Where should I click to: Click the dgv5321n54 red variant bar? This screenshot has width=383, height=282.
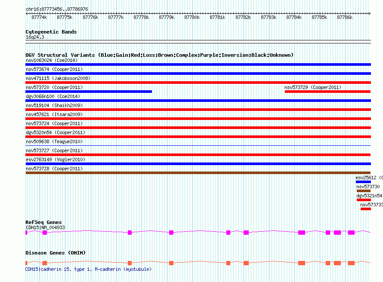click(364, 200)
